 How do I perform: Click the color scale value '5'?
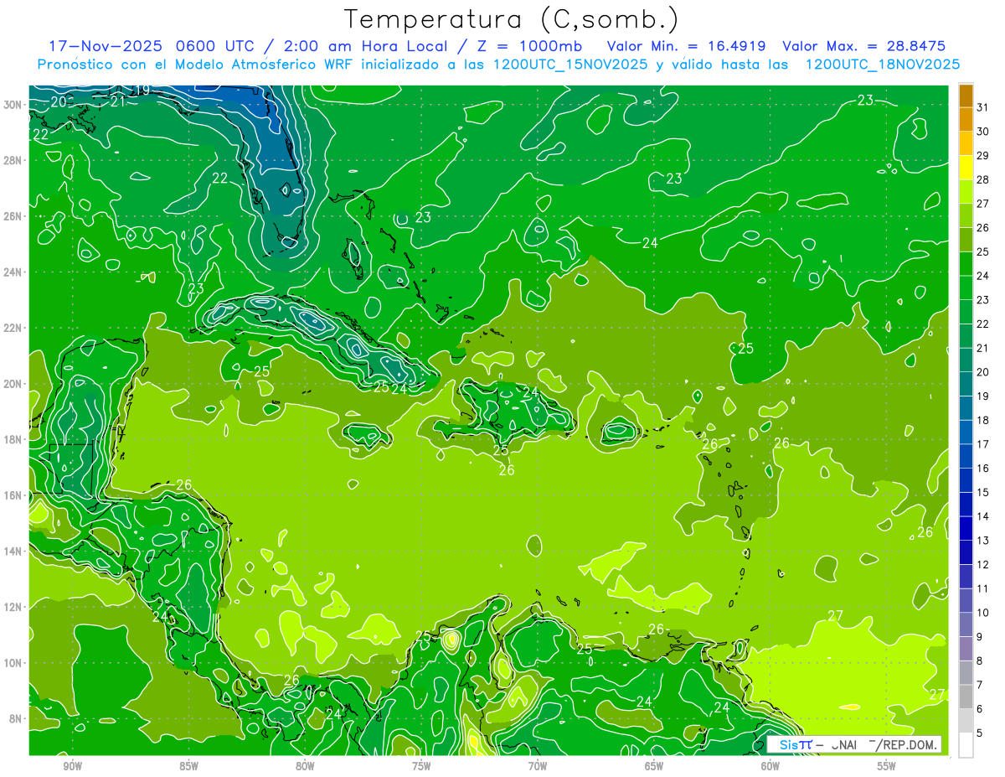pyautogui.click(x=981, y=733)
